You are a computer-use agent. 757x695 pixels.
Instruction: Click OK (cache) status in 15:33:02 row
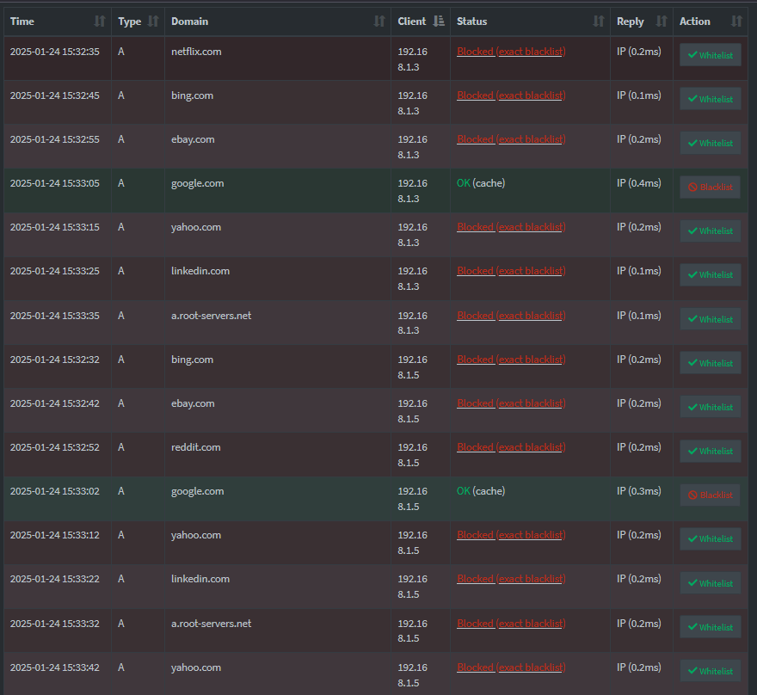pos(481,491)
